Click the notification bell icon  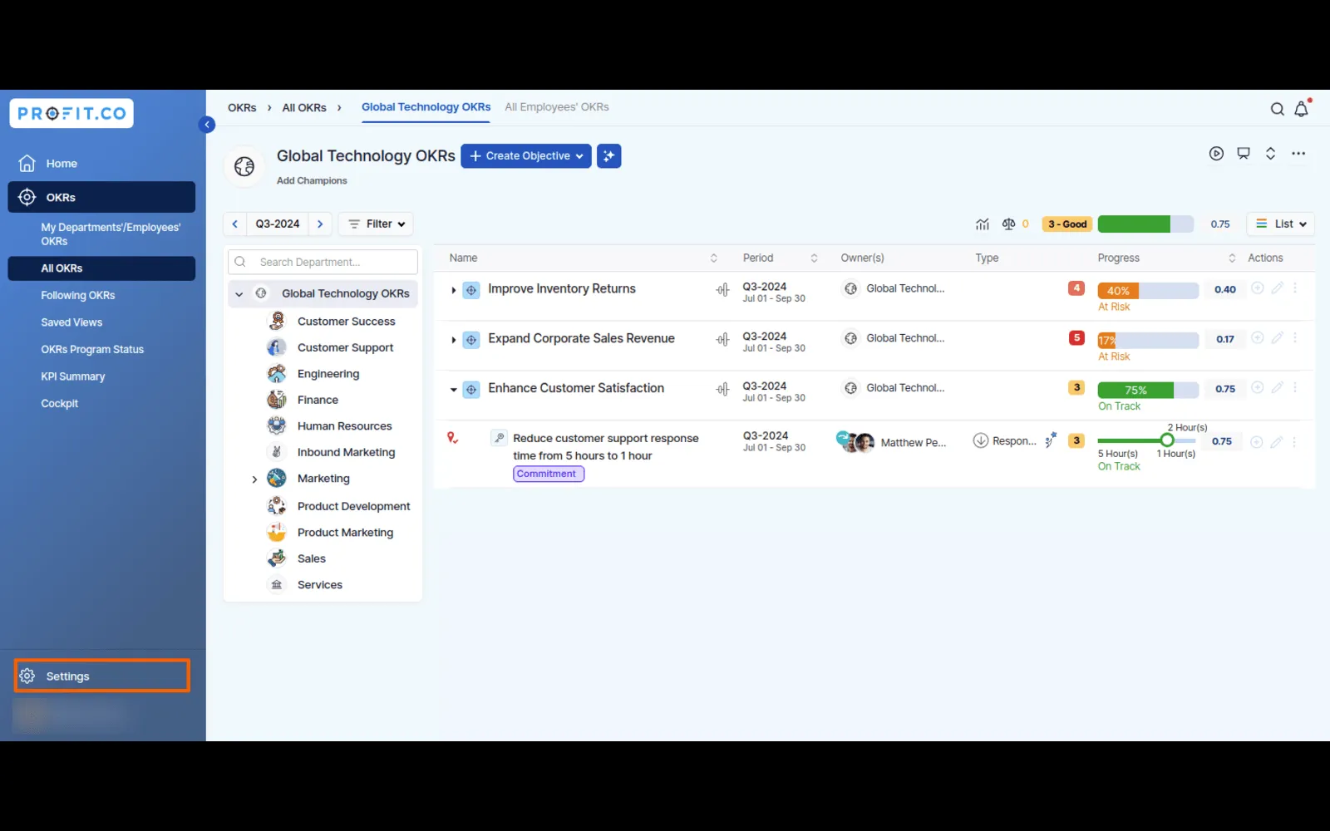(x=1301, y=109)
